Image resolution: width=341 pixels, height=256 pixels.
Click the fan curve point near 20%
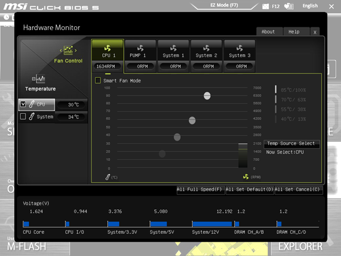(x=162, y=154)
